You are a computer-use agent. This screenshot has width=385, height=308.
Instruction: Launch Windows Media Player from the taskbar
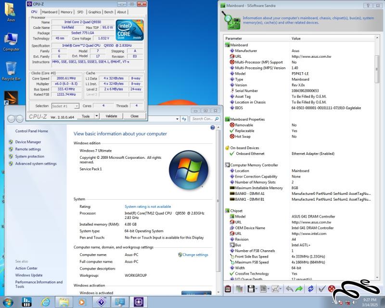tap(82, 302)
